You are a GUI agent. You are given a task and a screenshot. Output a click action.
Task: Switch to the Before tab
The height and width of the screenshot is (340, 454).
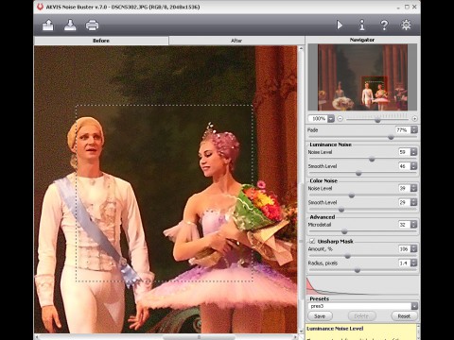[101, 41]
